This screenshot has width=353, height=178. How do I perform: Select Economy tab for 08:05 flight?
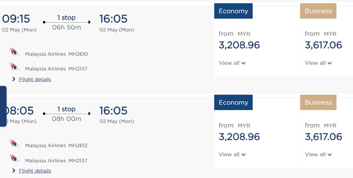(x=233, y=102)
